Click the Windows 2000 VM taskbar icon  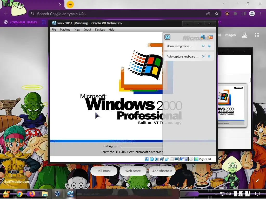point(70,194)
